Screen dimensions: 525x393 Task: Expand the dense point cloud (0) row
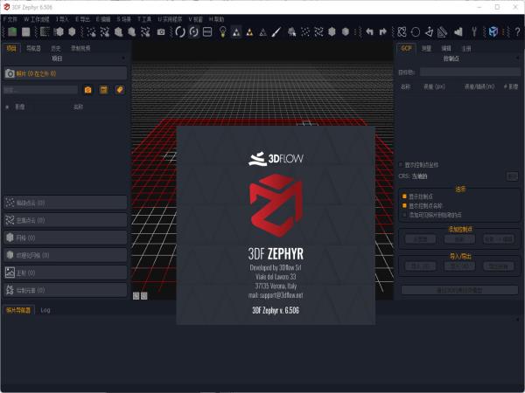point(66,220)
